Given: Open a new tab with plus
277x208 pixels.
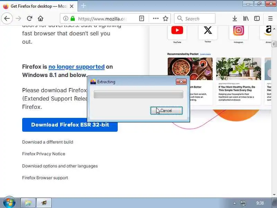Looking at the screenshot, I should (x=83, y=6).
